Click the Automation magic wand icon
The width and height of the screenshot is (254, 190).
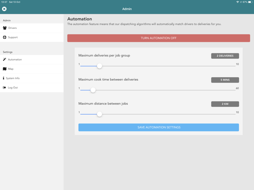[5, 60]
